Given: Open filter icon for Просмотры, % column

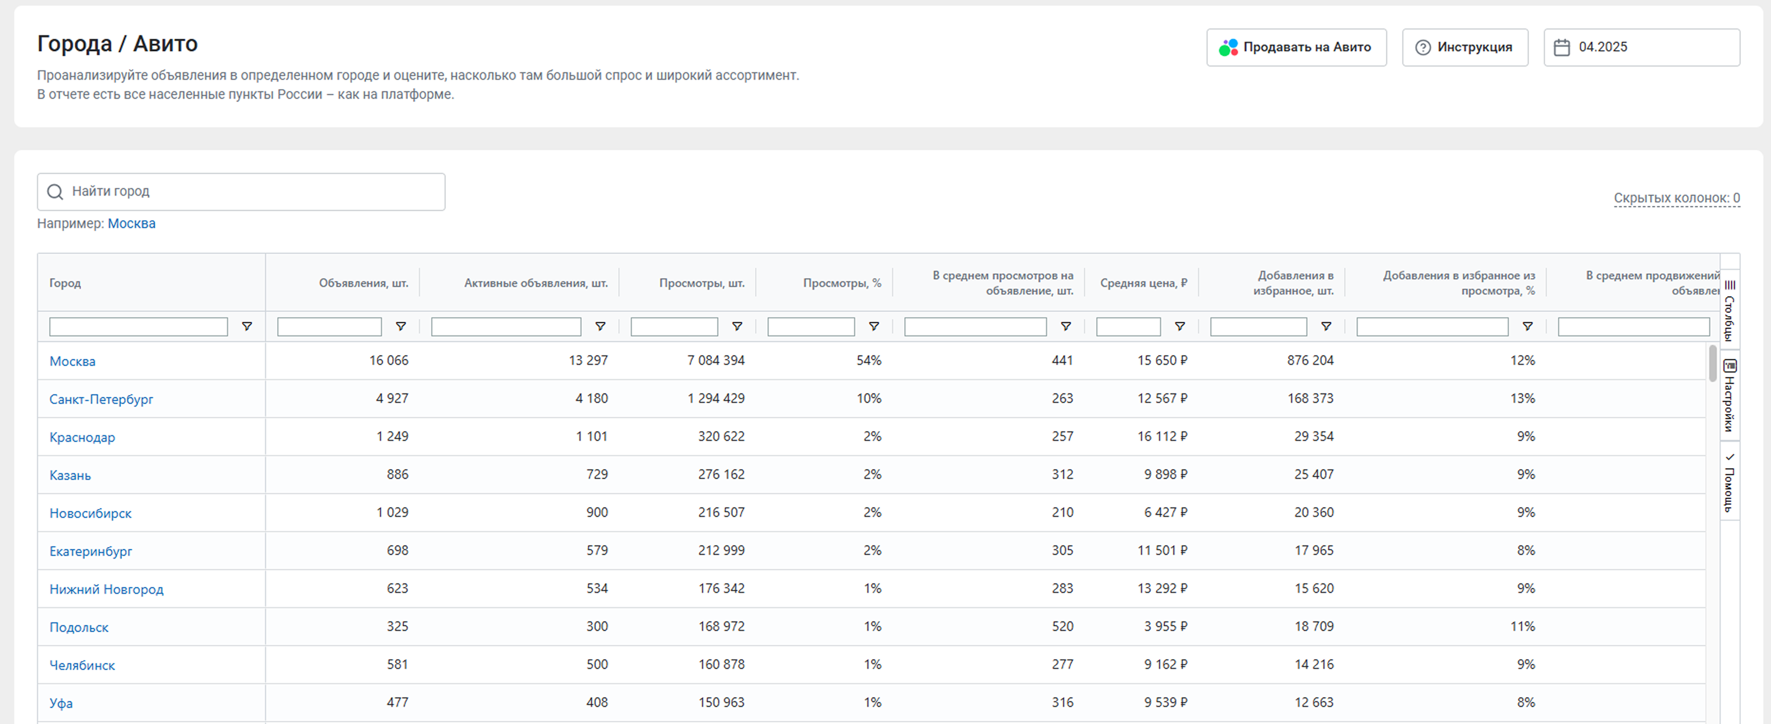Looking at the screenshot, I should click(x=874, y=326).
